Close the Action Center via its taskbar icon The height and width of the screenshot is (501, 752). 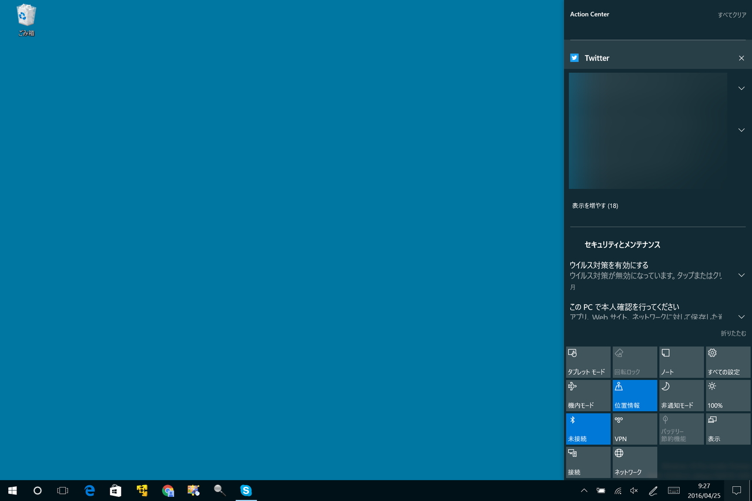click(x=736, y=490)
